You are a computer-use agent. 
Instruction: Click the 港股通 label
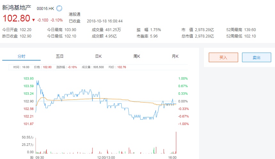75,14
